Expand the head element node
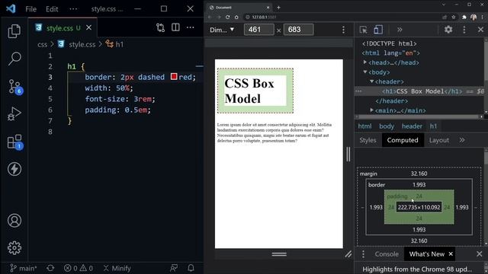This screenshot has width=488, height=274. [x=365, y=62]
